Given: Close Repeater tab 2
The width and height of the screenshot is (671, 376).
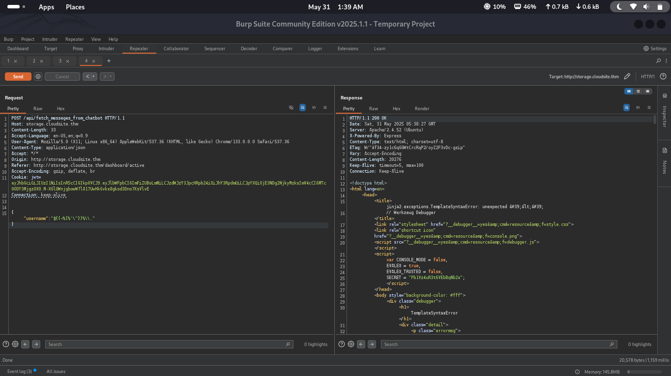Looking at the screenshot, I should [x=41, y=61].
